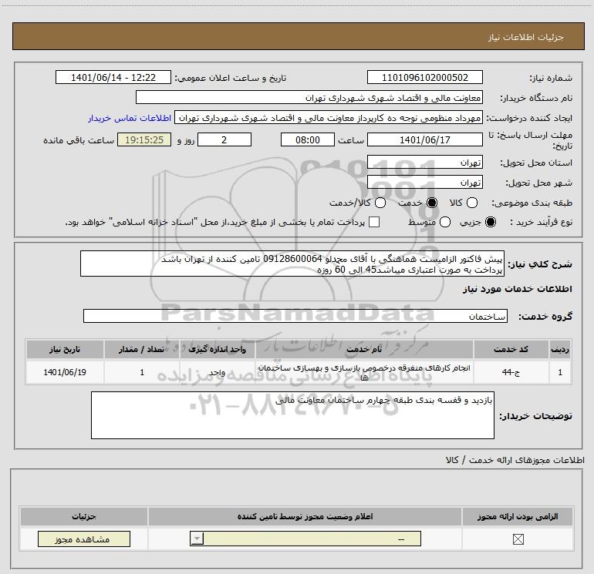
Task: Click the نام خدمت column header
Action: point(364,349)
